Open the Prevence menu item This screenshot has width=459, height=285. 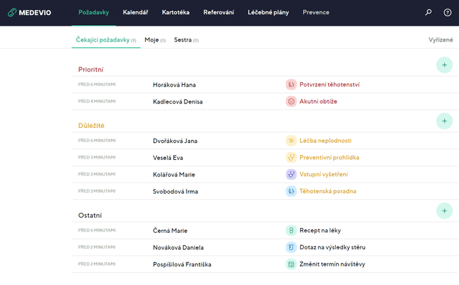point(316,12)
